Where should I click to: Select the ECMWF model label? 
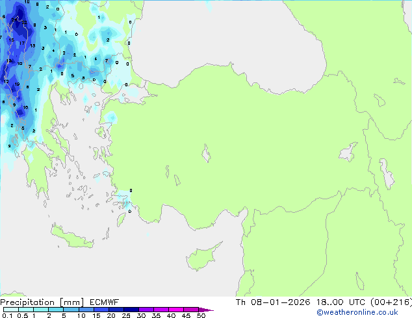coord(104,302)
